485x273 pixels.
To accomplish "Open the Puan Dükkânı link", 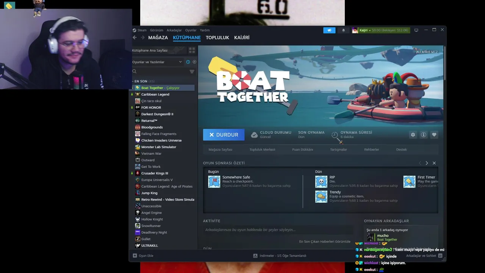I will [302, 149].
